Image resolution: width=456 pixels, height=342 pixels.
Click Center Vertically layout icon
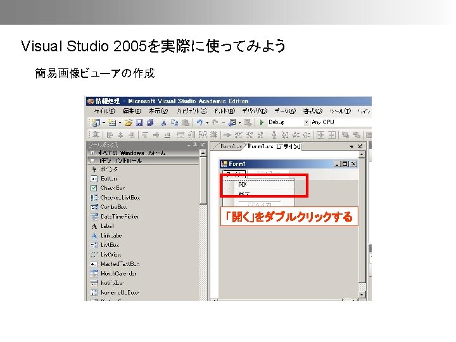(332, 135)
